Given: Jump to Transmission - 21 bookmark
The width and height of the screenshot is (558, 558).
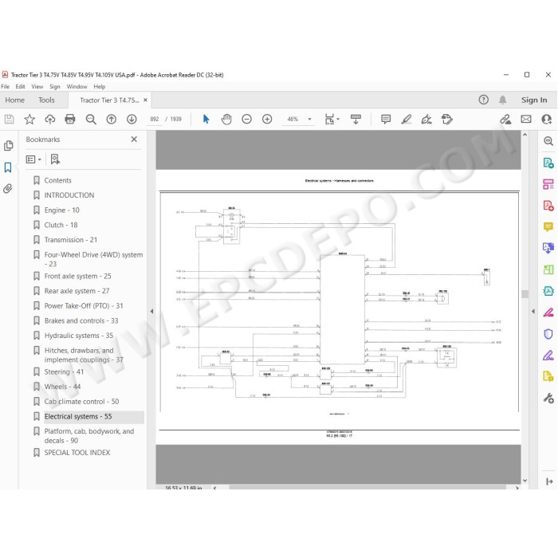Looking at the screenshot, I should (x=70, y=240).
